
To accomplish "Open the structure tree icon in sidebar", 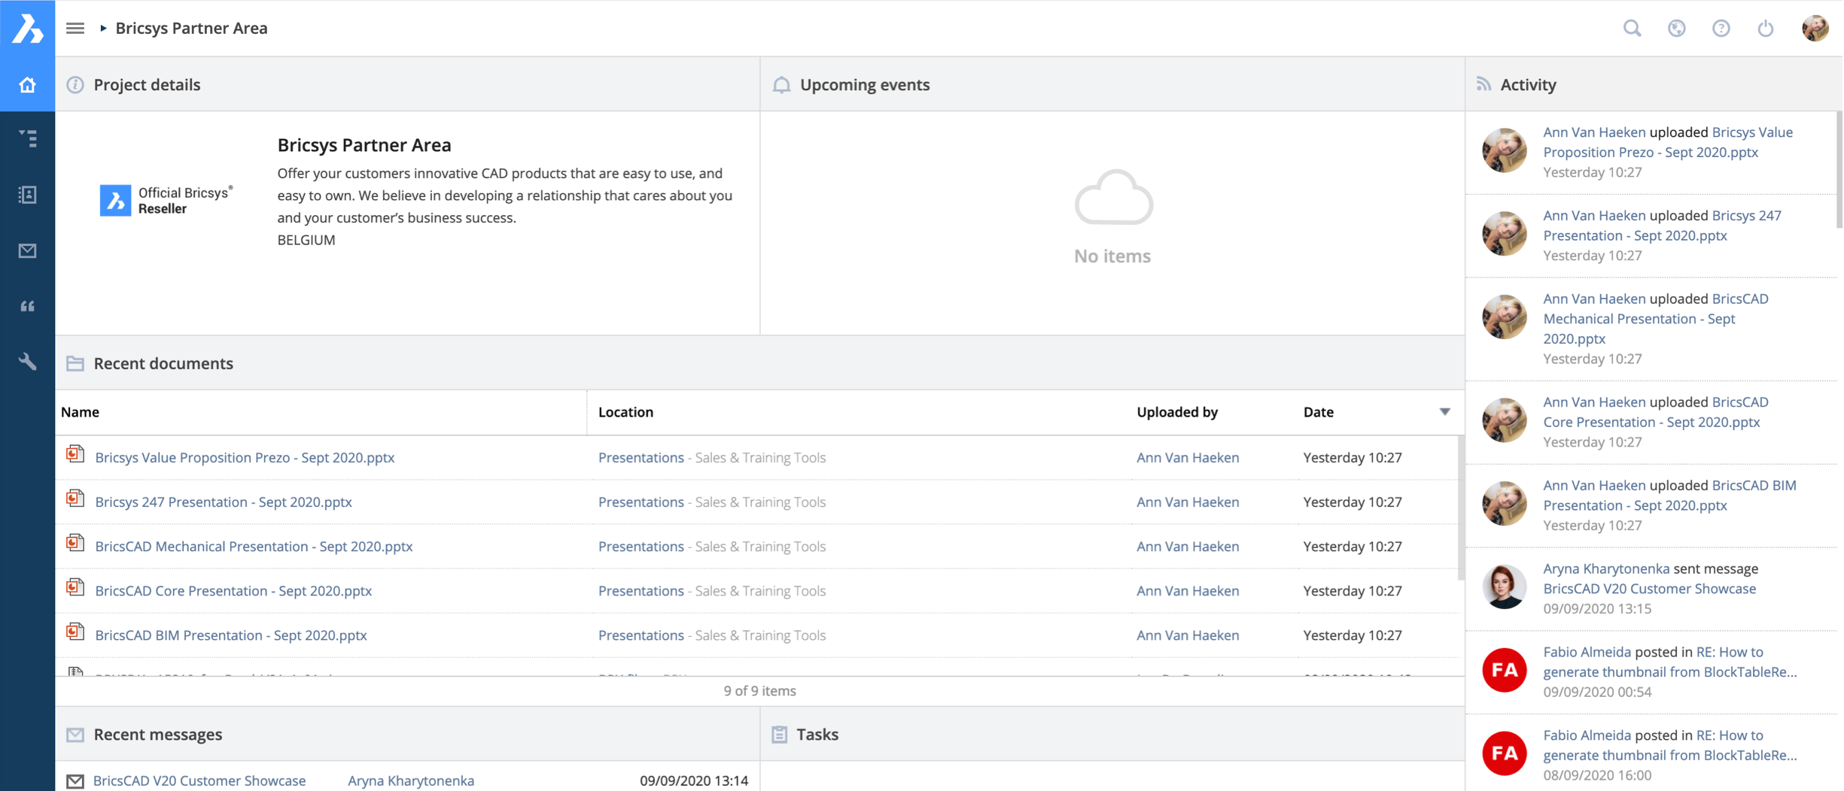I will click(27, 138).
